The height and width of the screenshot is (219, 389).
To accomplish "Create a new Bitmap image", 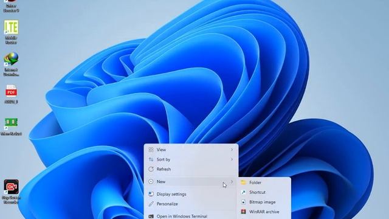I will tap(264, 202).
